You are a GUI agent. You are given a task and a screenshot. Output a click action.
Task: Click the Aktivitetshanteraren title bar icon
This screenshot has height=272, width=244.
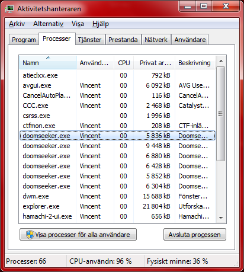pos(9,9)
